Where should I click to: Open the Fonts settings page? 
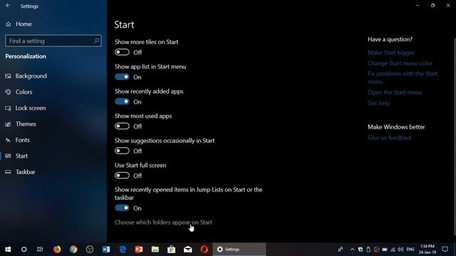tap(17, 140)
